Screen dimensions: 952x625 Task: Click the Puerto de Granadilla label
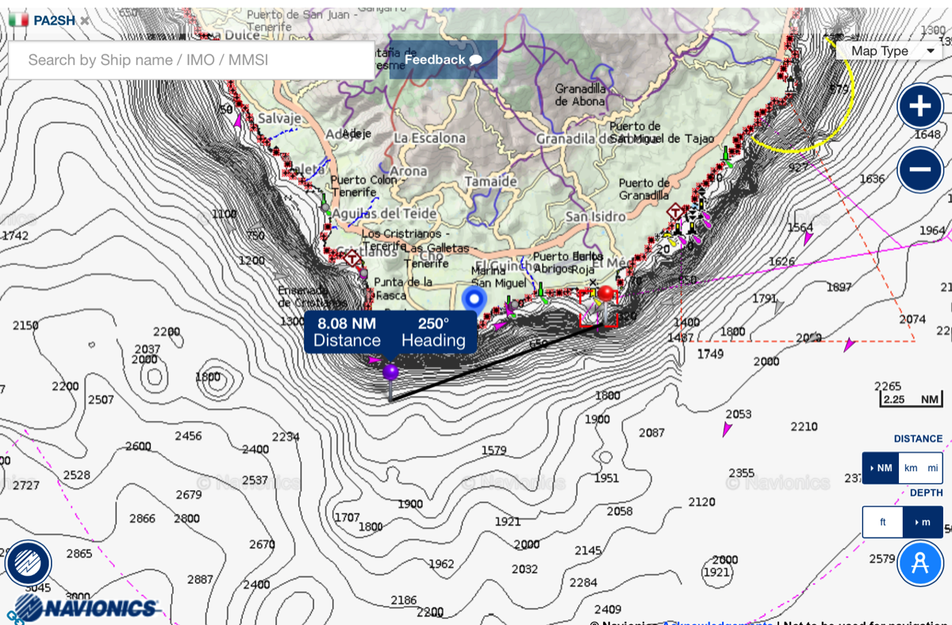tap(644, 189)
